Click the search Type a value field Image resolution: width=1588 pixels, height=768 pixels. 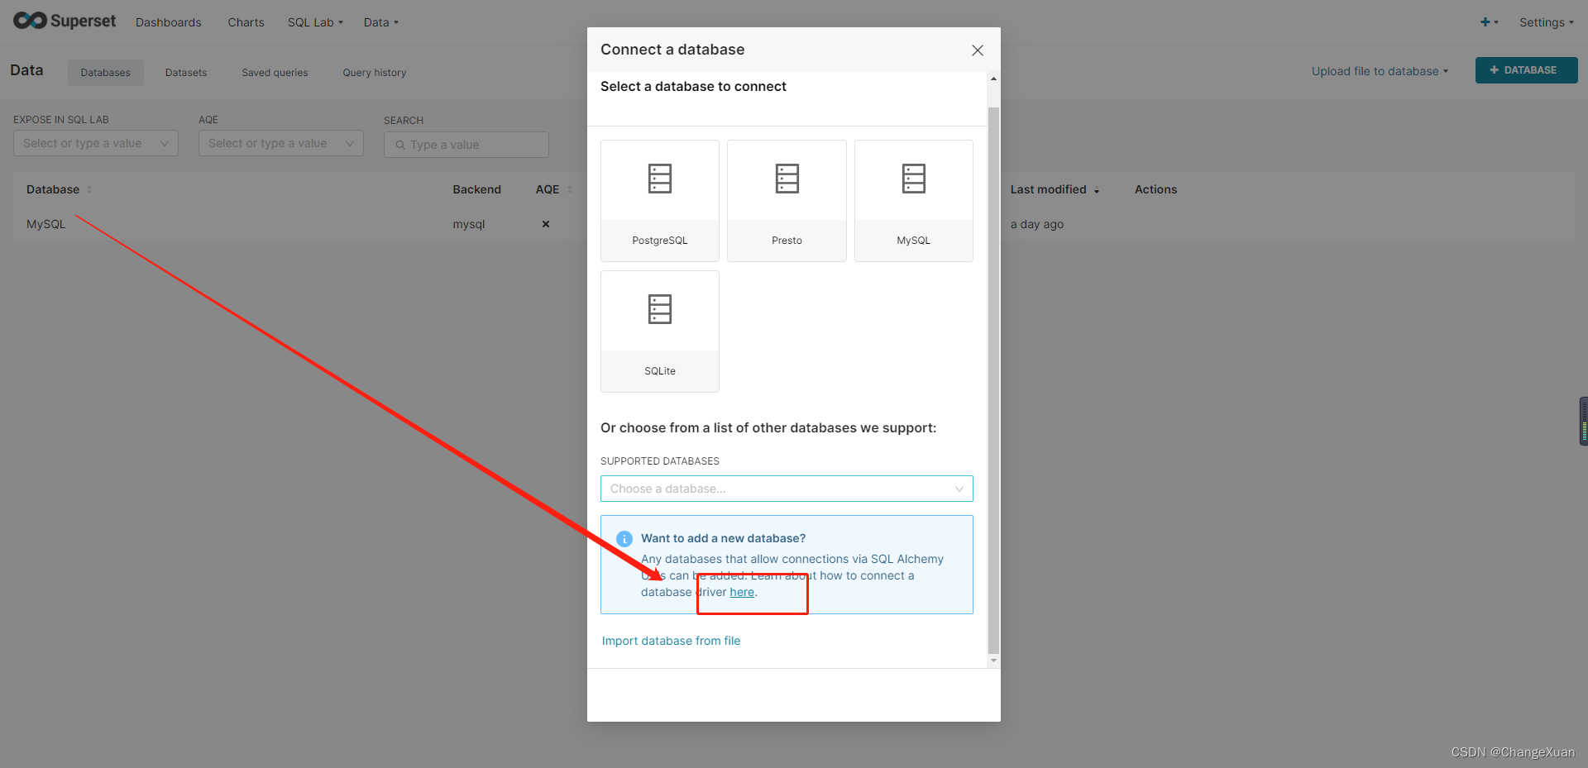click(466, 145)
